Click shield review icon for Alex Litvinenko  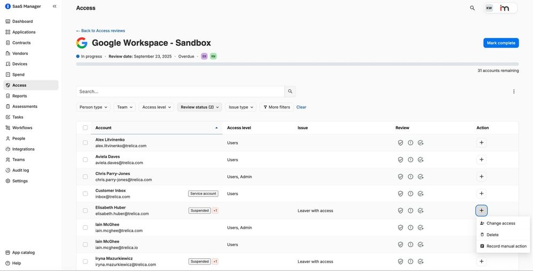[x=400, y=143]
